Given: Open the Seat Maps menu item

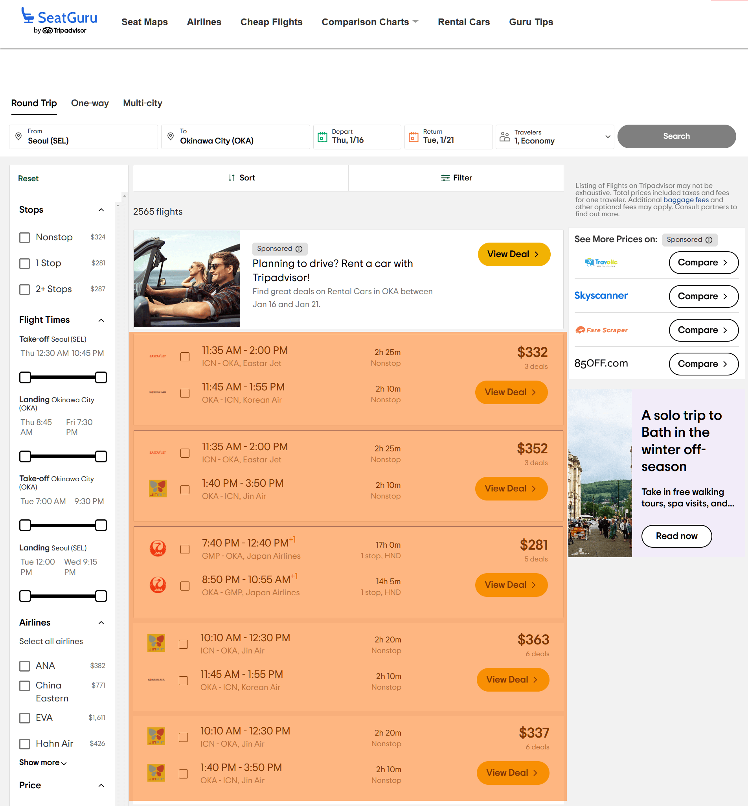Looking at the screenshot, I should [x=145, y=22].
